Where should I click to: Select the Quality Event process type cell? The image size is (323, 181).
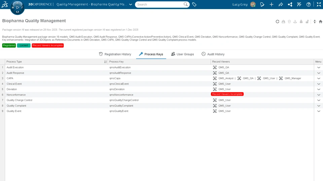coord(56,111)
